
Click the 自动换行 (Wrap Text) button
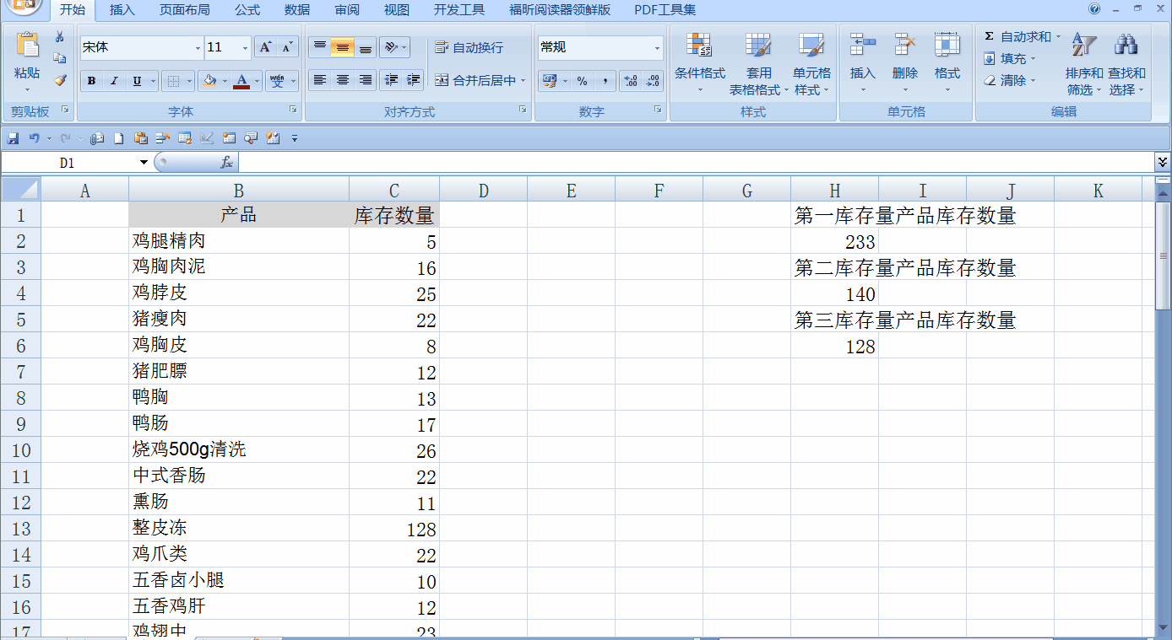pos(469,47)
